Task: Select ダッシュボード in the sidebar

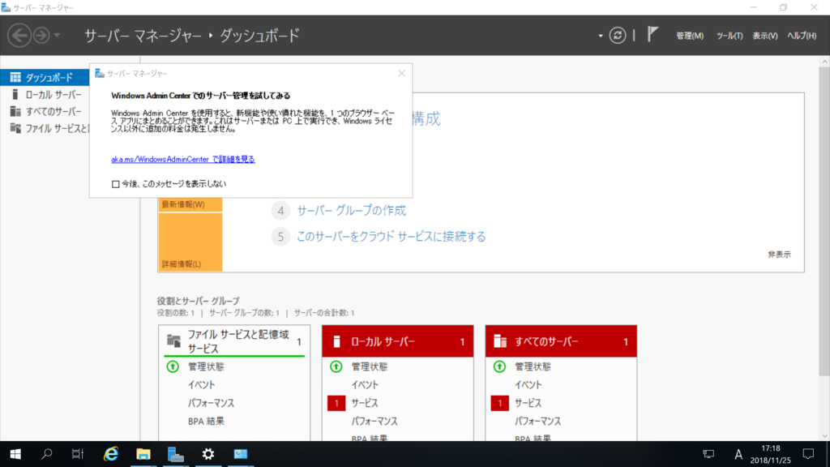Action: 45,77
